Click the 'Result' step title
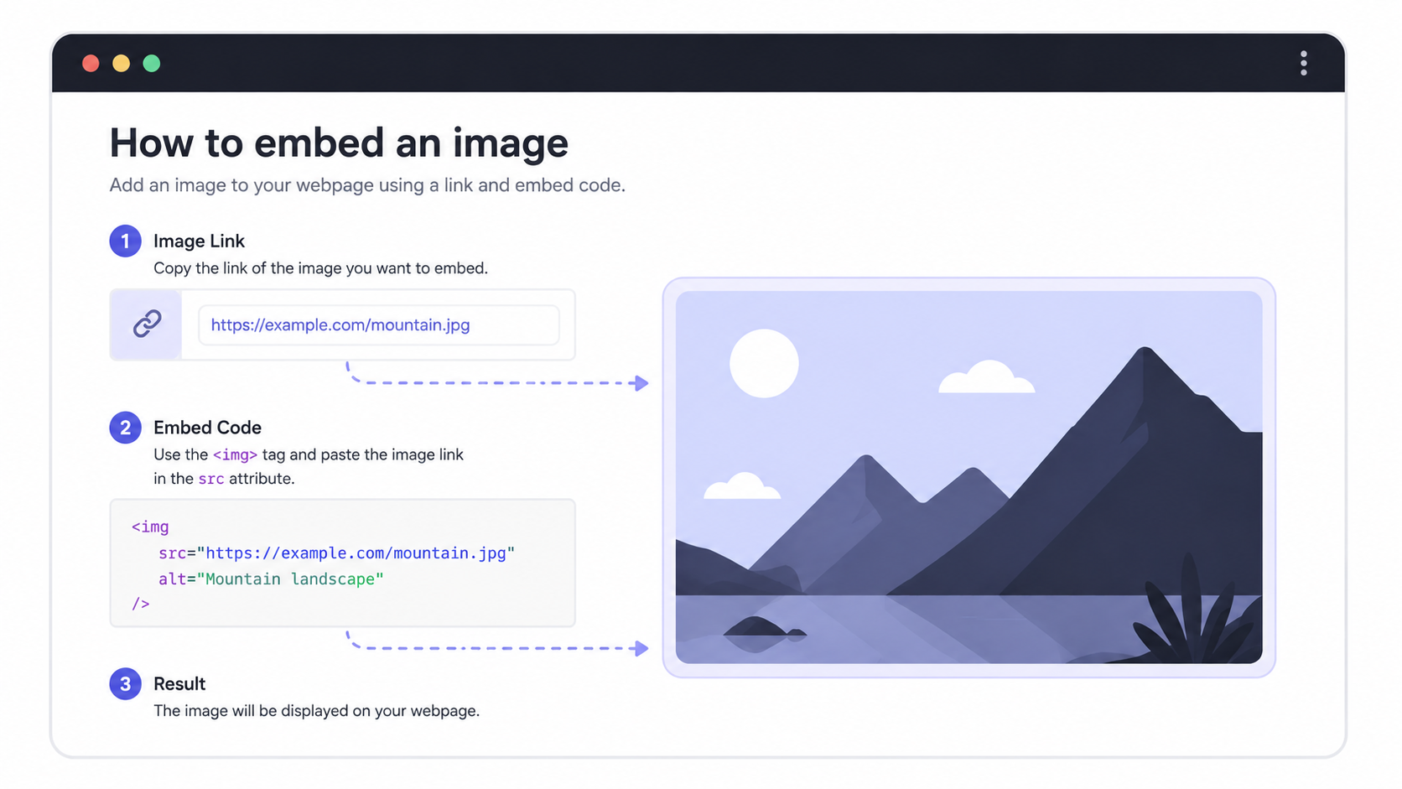The width and height of the screenshot is (1402, 789). point(179,684)
